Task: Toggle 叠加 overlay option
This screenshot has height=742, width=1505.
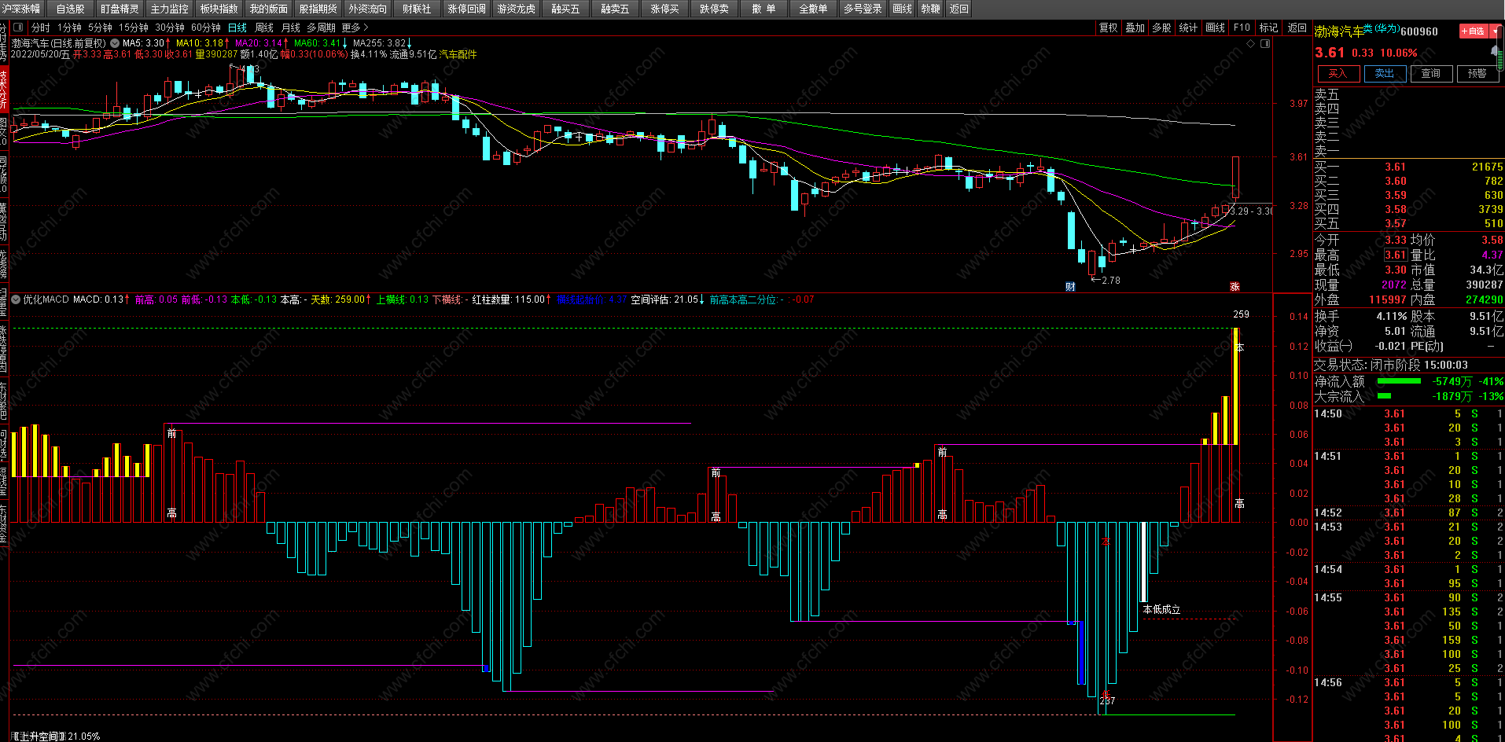Action: click(x=1135, y=28)
